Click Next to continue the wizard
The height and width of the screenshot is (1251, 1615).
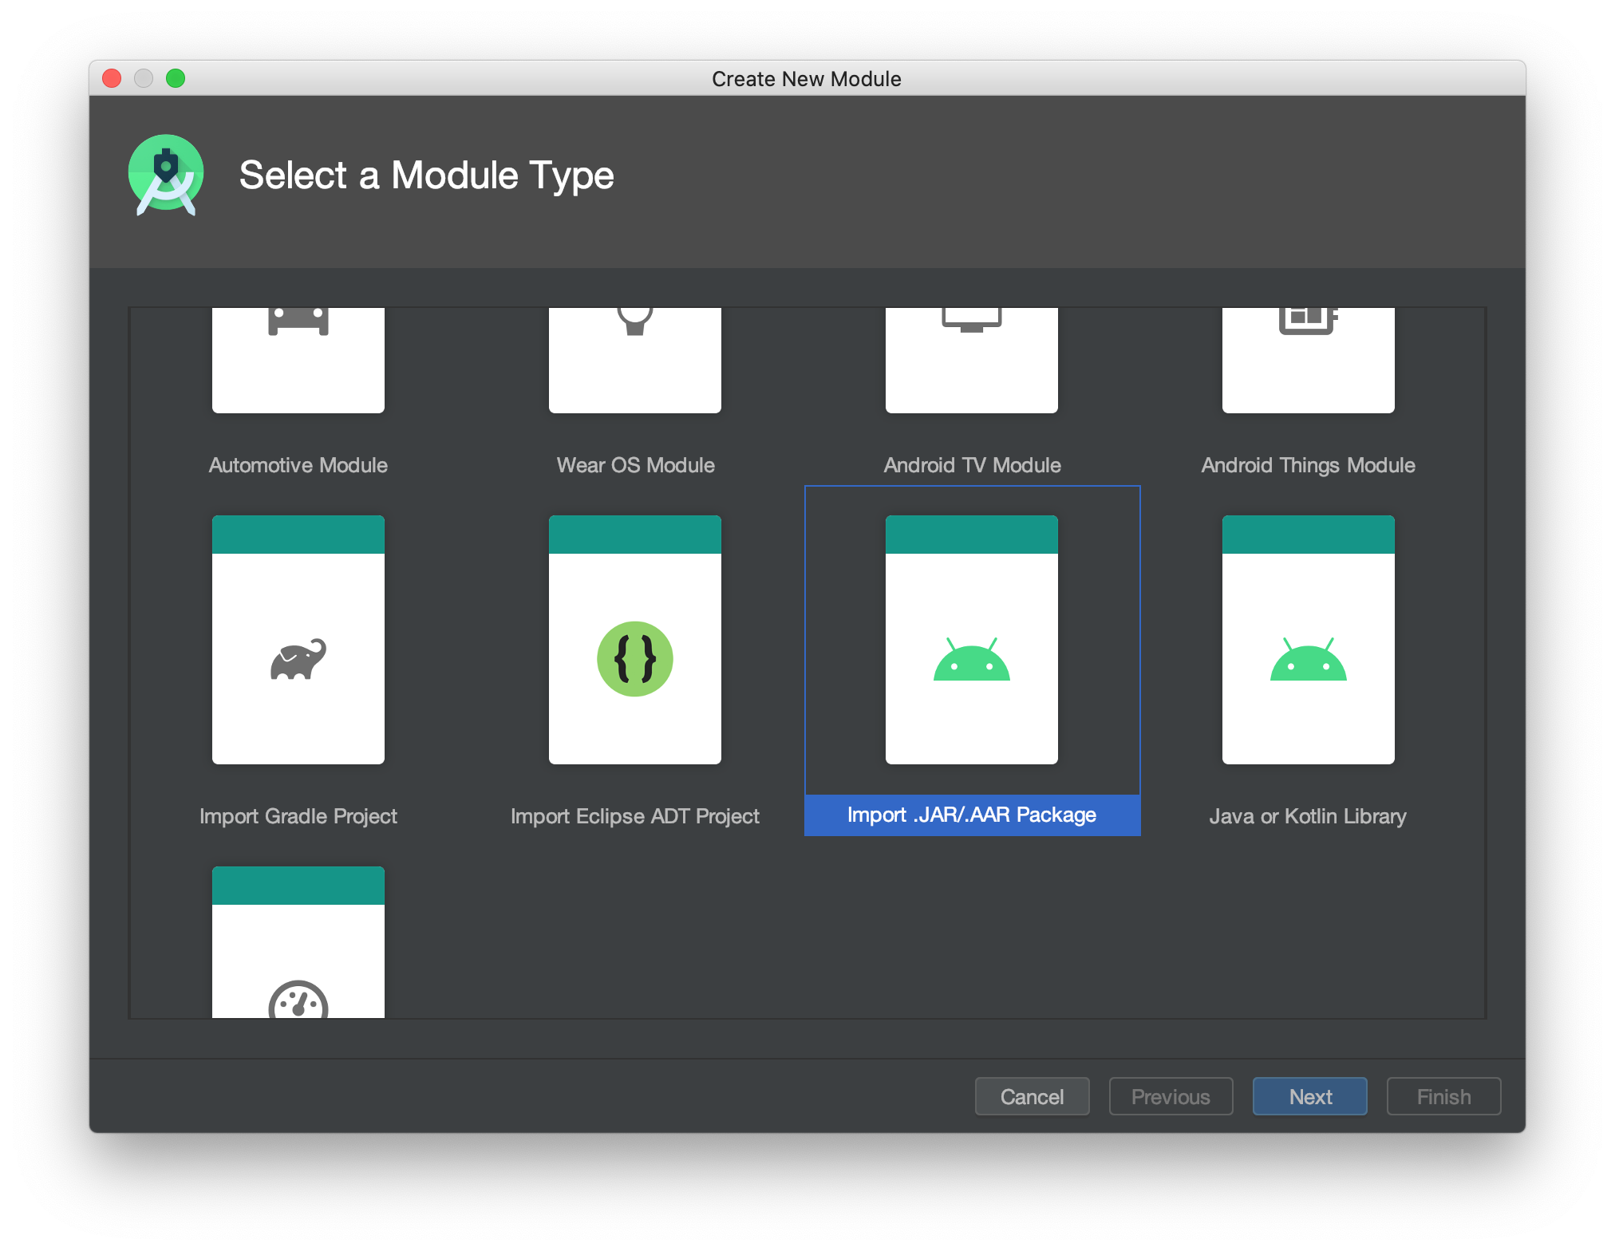pyautogui.click(x=1309, y=1096)
